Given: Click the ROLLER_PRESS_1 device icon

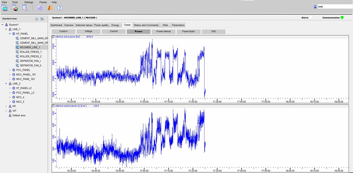Looking at the screenshot, I should (x=17, y=52).
